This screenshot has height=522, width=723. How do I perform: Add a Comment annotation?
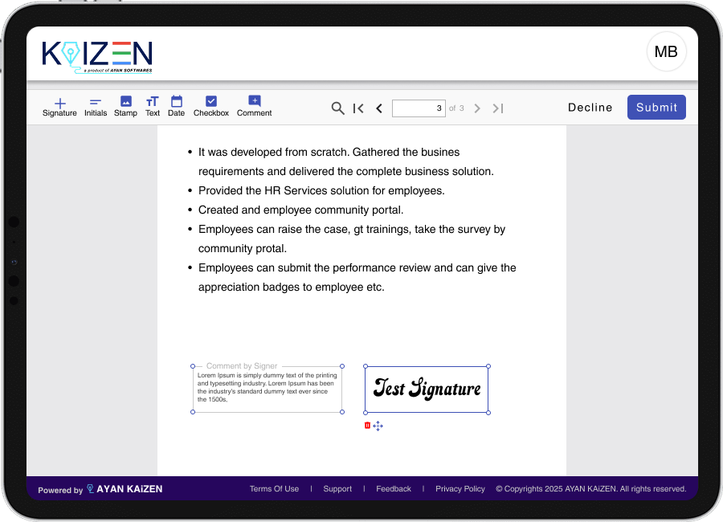tap(254, 107)
